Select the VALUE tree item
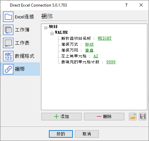The image size is (149, 141). pyautogui.click(x=61, y=32)
